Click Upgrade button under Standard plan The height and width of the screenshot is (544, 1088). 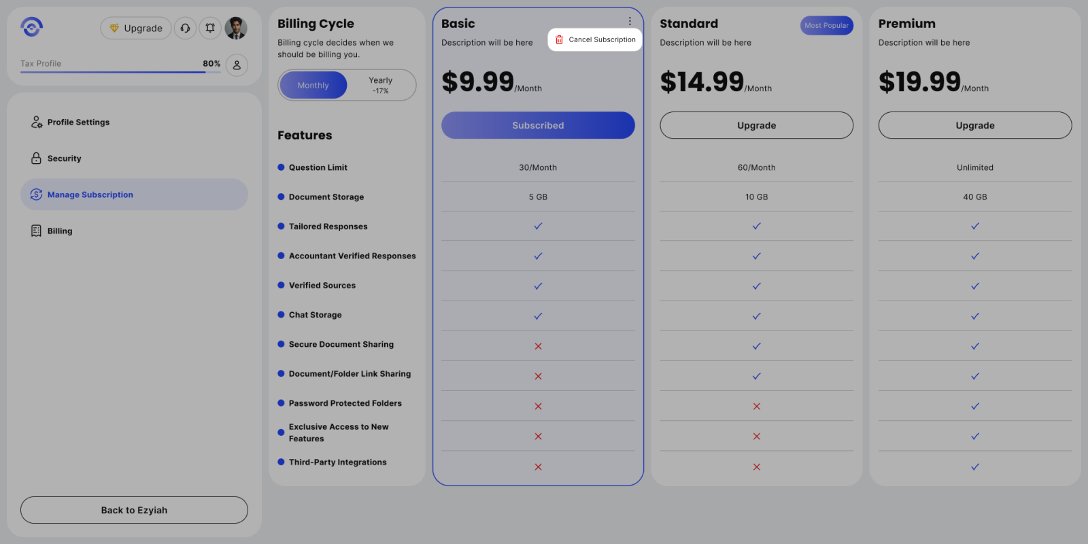756,126
